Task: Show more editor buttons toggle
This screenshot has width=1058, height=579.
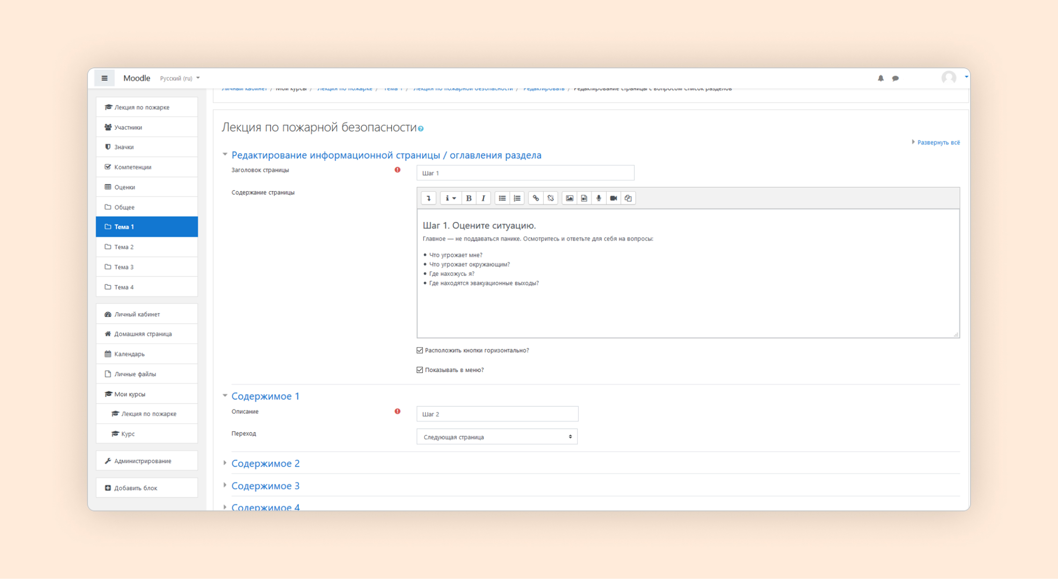Action: pyautogui.click(x=428, y=198)
